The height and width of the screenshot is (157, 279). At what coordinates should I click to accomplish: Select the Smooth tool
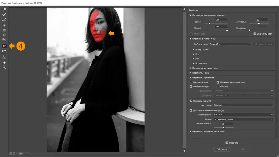[x=4, y=19]
